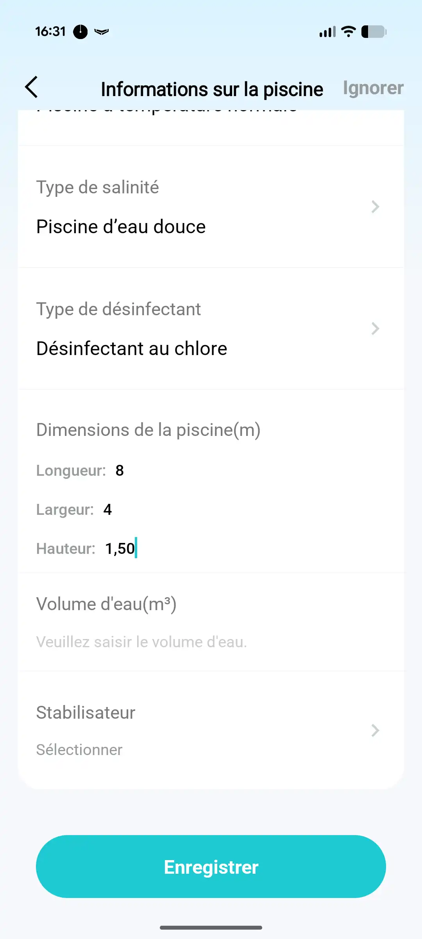Image resolution: width=422 pixels, height=939 pixels.
Task: Tap the back arrow icon
Action: pyautogui.click(x=32, y=87)
